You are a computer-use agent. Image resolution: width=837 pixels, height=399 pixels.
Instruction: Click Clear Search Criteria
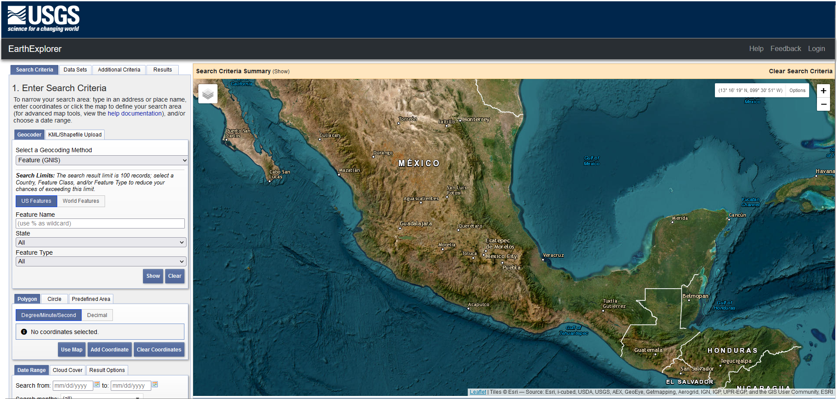click(x=800, y=71)
